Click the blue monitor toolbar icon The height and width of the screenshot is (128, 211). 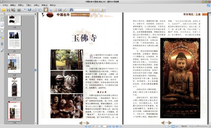(30, 10)
